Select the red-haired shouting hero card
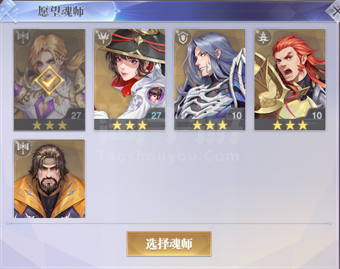The image size is (340, 269). coord(290,80)
